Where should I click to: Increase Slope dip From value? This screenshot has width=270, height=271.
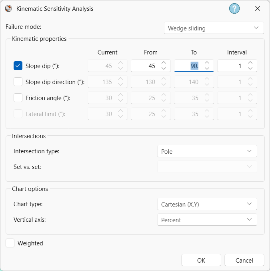pos(164,63)
